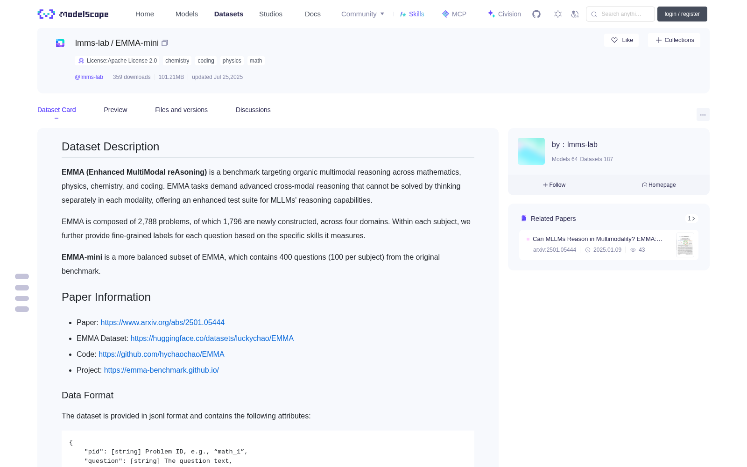This screenshot has width=747, height=467.
Task: Open the related paper thumbnail image
Action: point(685,245)
